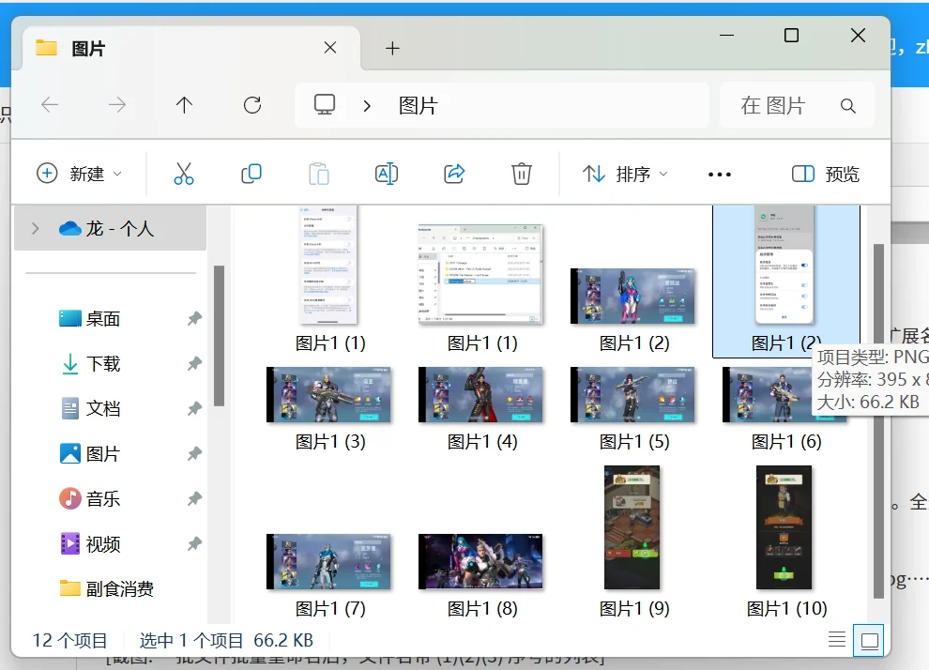Click the pin icon beside 音乐
The height and width of the screenshot is (670, 929).
click(194, 499)
